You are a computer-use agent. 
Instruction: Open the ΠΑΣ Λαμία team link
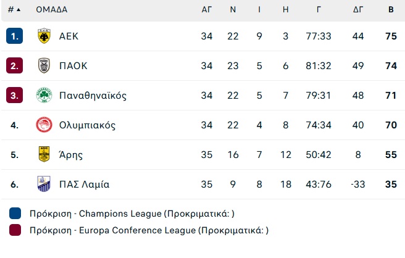click(84, 184)
